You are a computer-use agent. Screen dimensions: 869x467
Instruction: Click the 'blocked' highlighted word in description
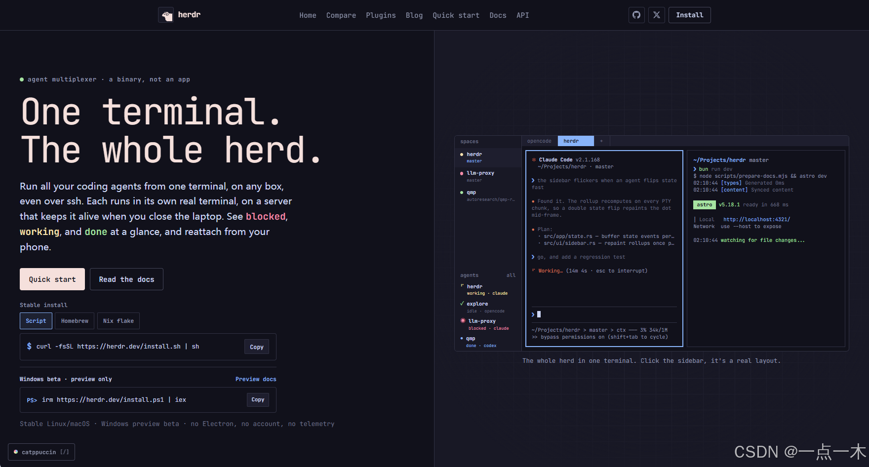point(266,217)
